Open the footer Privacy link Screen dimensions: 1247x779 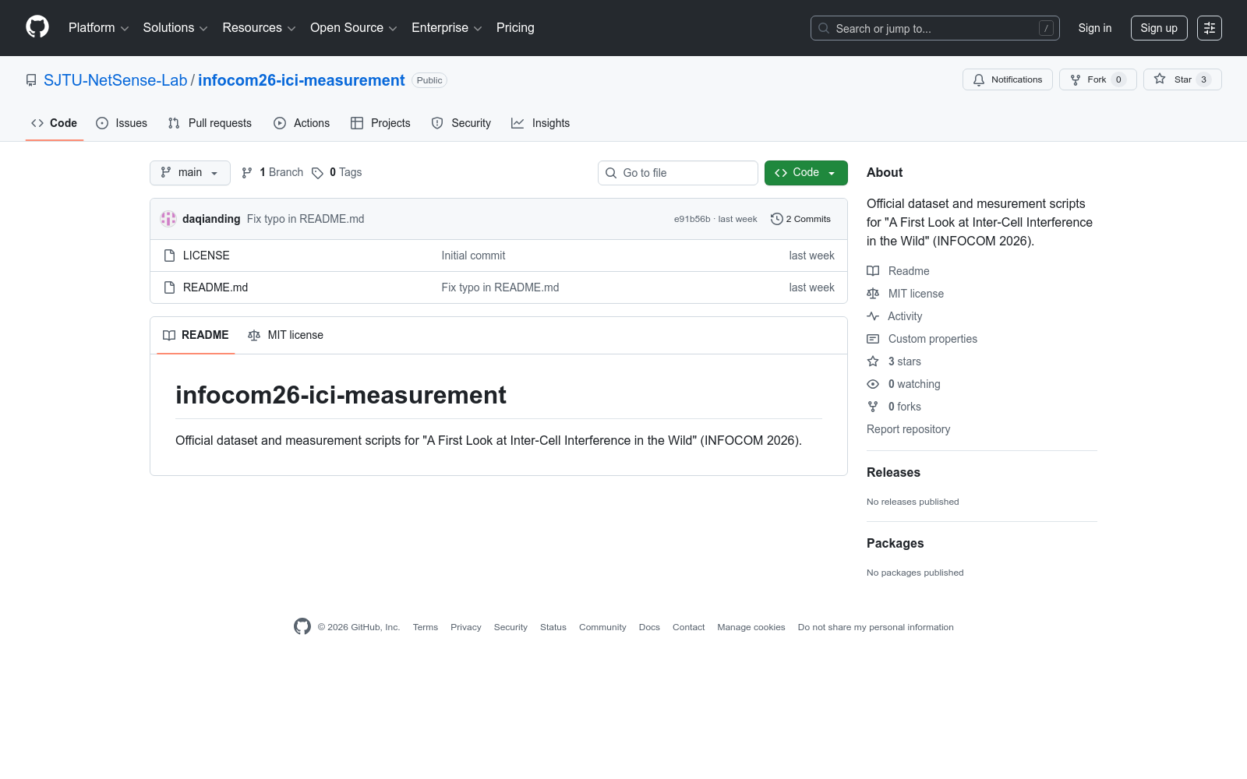(x=466, y=627)
